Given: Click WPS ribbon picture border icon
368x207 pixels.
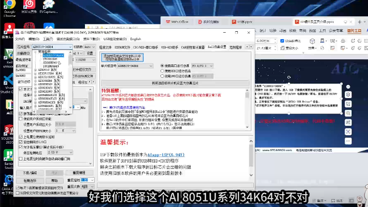Looking at the screenshot, I should coord(322,41).
